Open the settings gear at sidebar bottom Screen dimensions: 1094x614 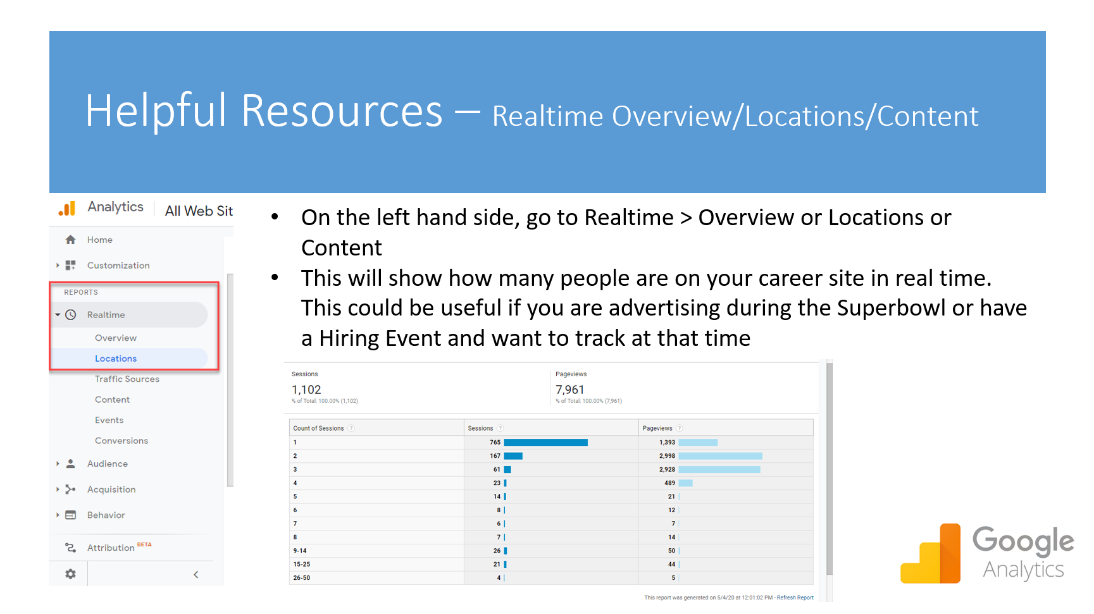coord(69,574)
